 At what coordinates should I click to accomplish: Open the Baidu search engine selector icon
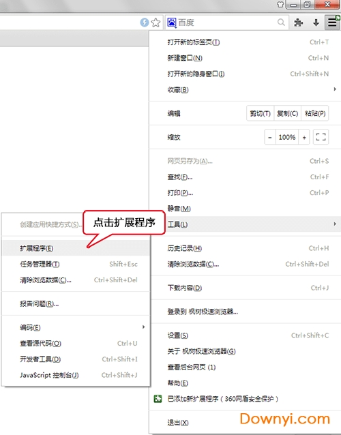tap(172, 22)
